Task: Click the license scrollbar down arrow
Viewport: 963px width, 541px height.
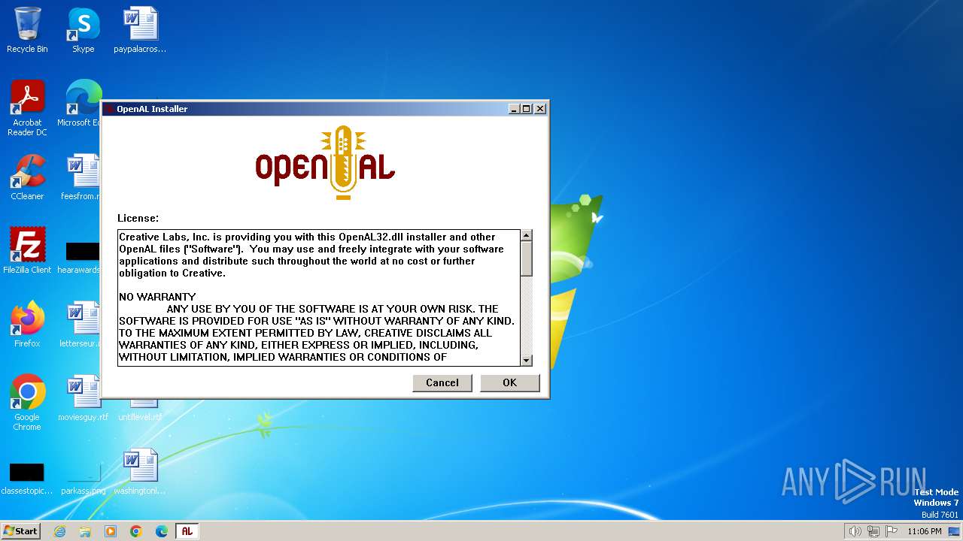Action: tap(527, 360)
